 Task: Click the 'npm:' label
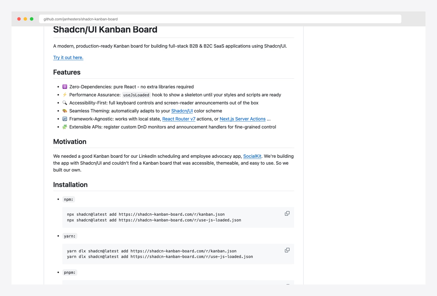pos(69,199)
